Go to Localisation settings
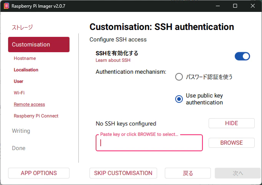Viewport: 262px width, 185px height. click(x=26, y=70)
